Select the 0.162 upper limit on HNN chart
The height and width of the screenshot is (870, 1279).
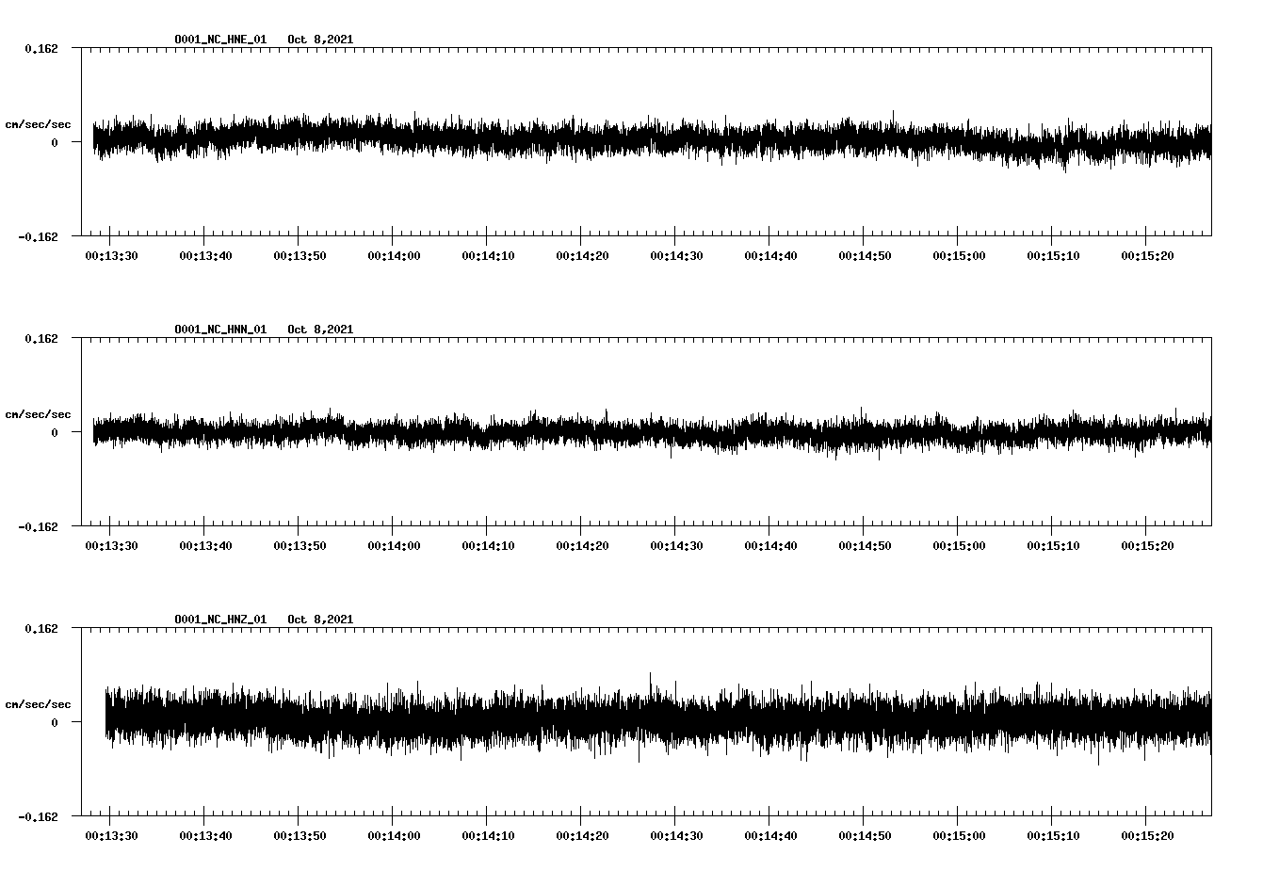click(x=40, y=338)
